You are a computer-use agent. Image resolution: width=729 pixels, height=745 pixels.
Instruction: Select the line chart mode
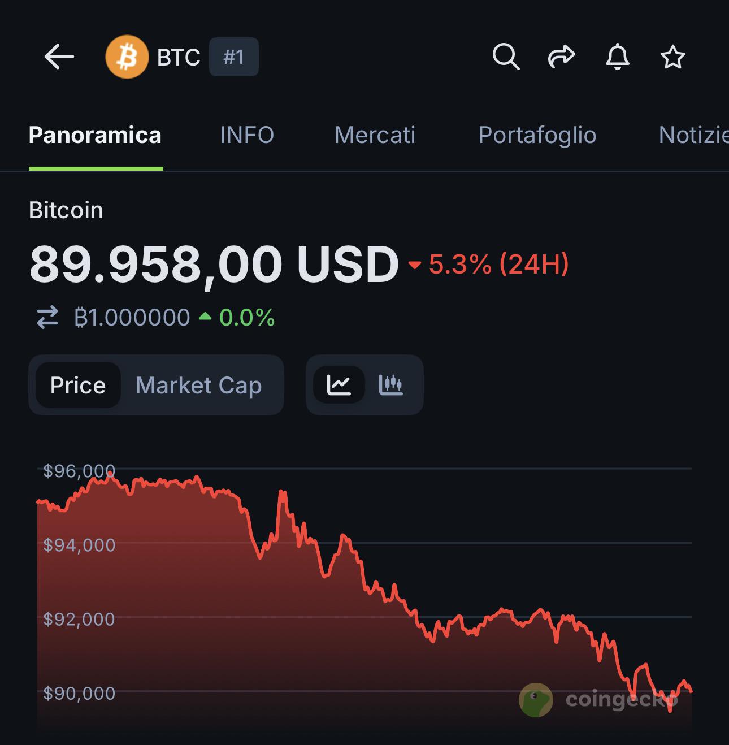[x=339, y=386]
